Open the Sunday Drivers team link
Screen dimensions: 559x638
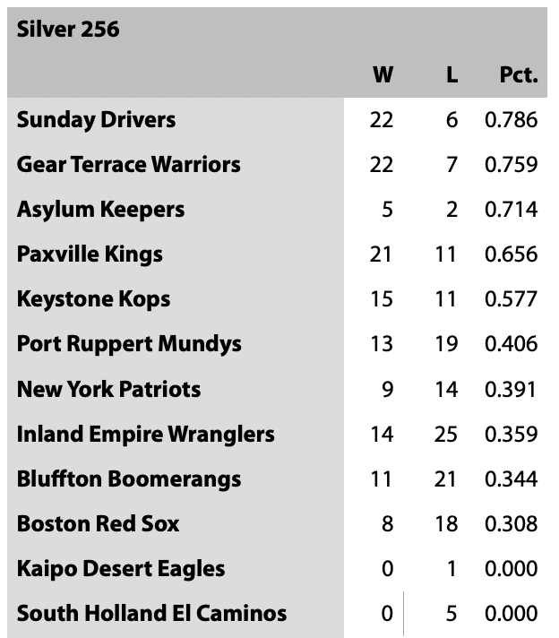click(x=96, y=120)
